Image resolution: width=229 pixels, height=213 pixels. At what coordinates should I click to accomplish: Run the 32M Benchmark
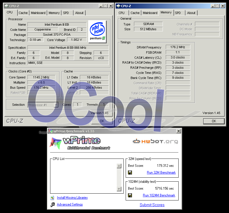click(161, 173)
